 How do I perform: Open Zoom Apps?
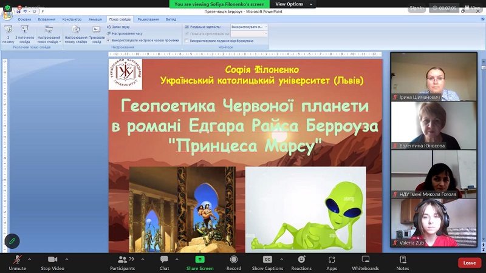click(x=332, y=263)
